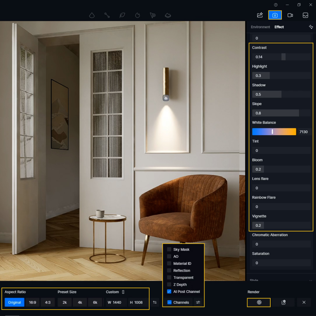Image resolution: width=316 pixels, height=316 pixels.
Task: Expand the Custom size dropdown arrows
Action: click(x=123, y=292)
